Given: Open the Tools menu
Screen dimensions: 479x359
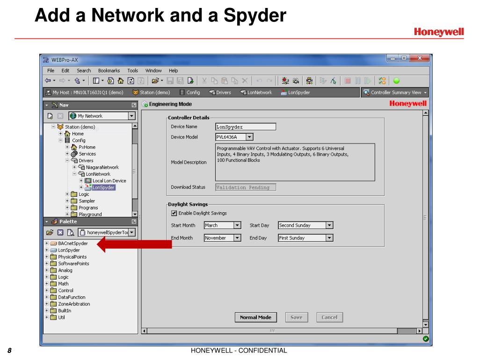Looking at the screenshot, I should point(132,71).
